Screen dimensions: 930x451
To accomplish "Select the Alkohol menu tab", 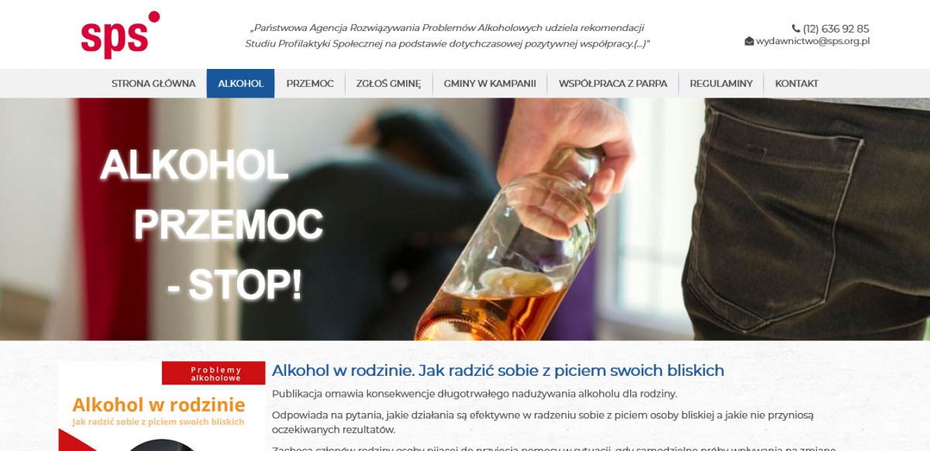I will [x=240, y=84].
